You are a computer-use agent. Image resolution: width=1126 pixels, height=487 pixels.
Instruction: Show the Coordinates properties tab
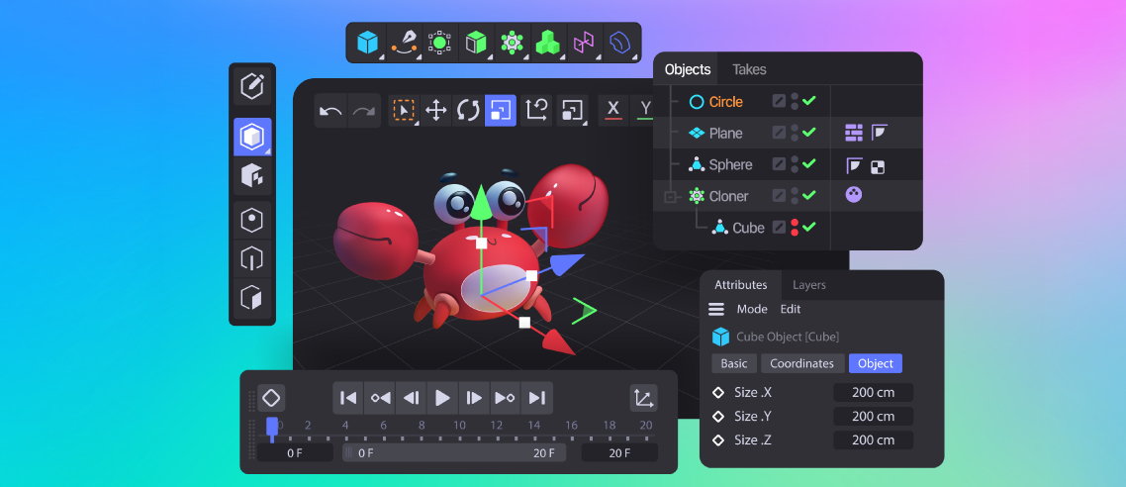(x=802, y=363)
